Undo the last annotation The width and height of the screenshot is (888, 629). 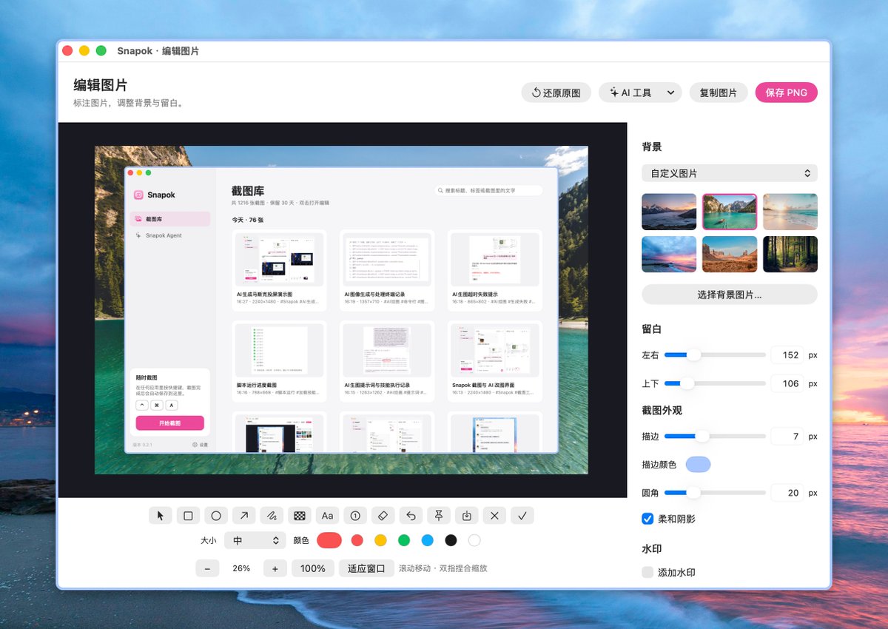pos(411,516)
